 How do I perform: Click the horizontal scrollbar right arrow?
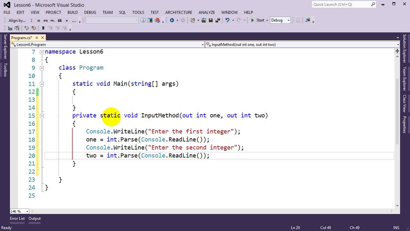click(391, 211)
